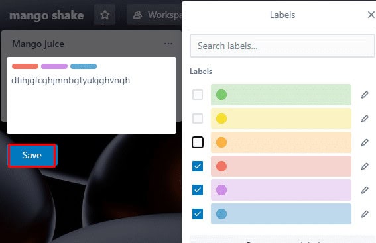Edit the purple label with pencil icon
Viewport: 376px width, 243px height.
tap(365, 190)
